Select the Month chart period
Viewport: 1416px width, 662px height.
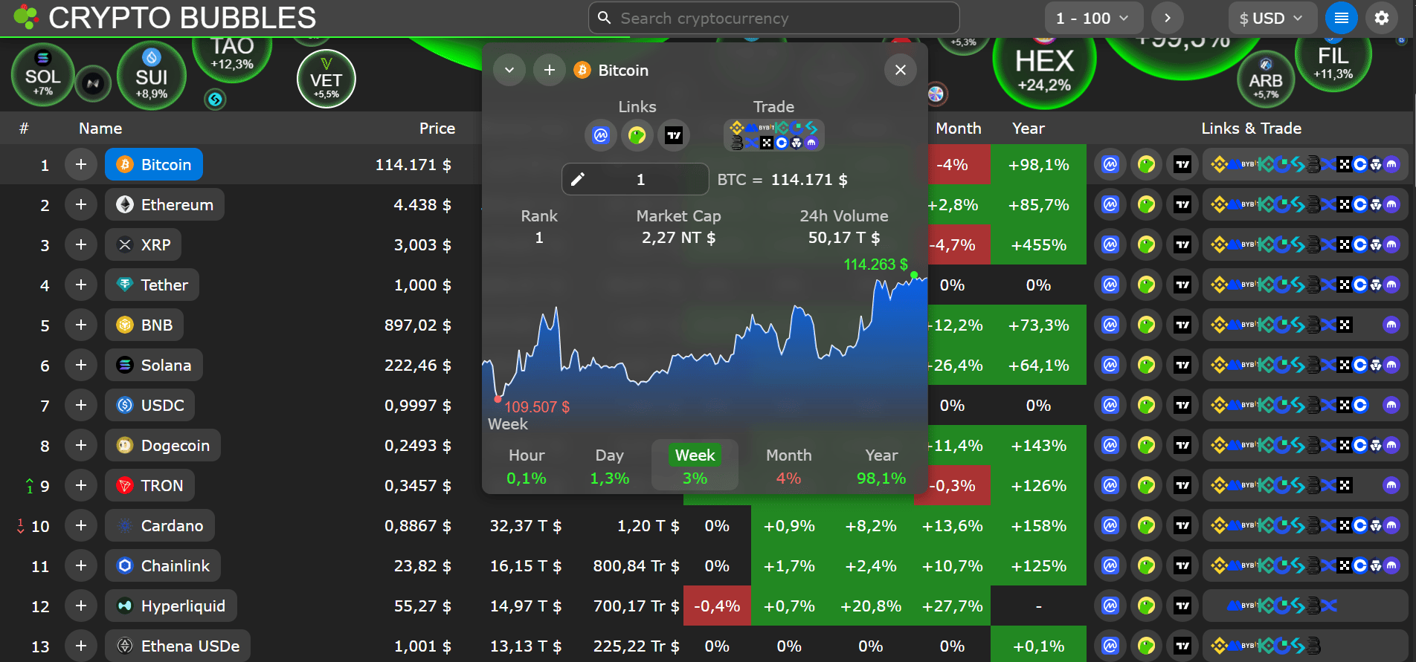789,466
